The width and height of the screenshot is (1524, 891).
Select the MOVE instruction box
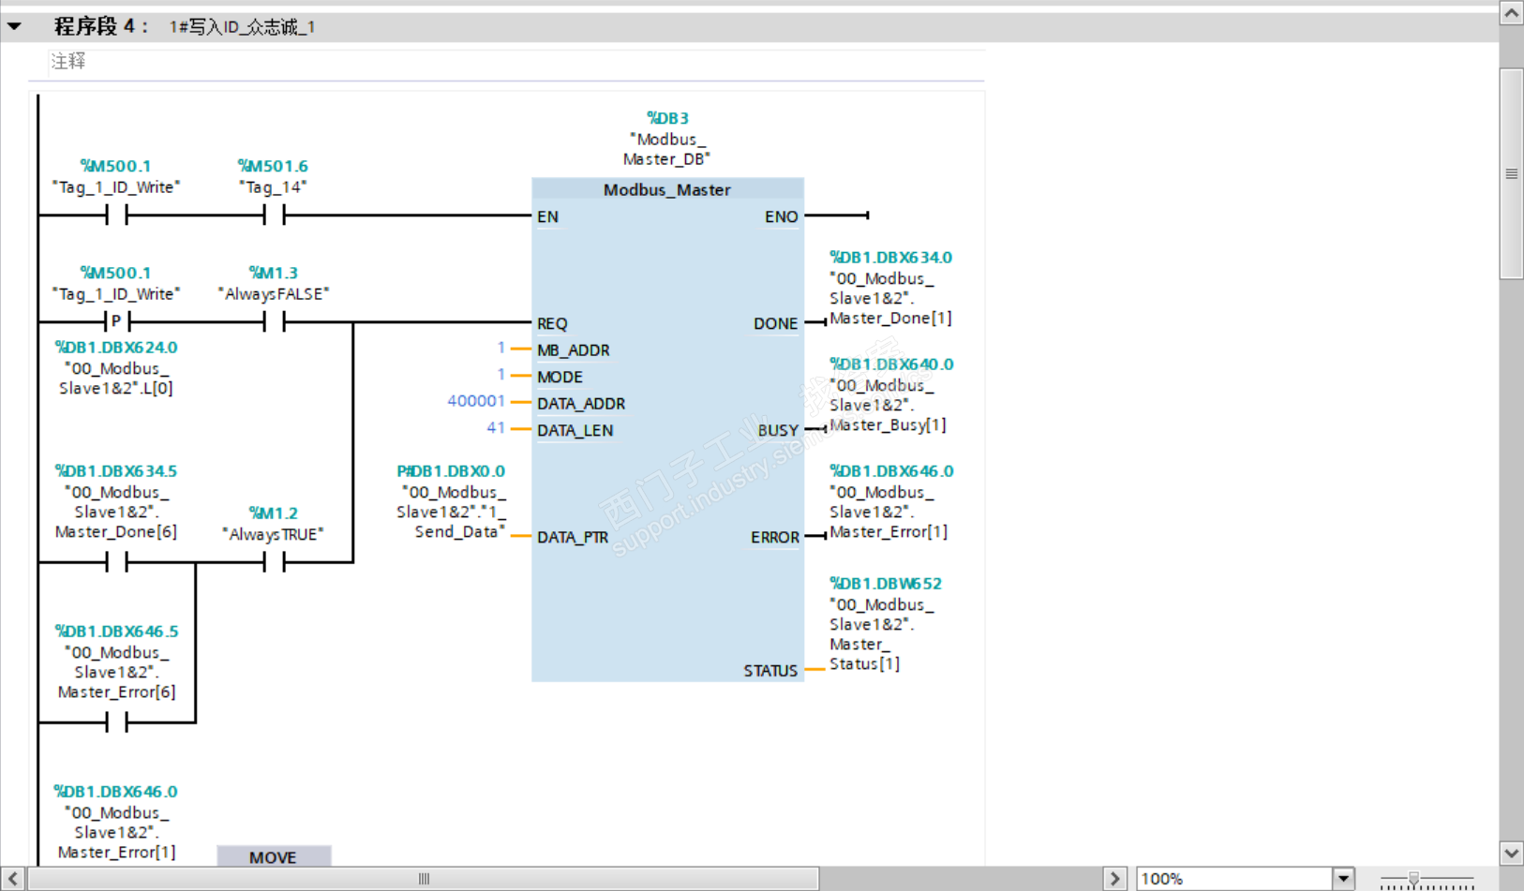pos(274,856)
